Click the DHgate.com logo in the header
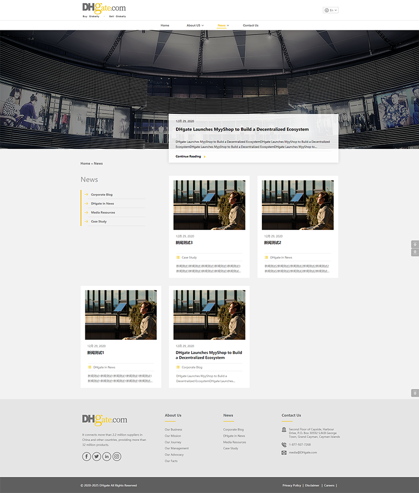This screenshot has height=493, width=419. (x=104, y=10)
